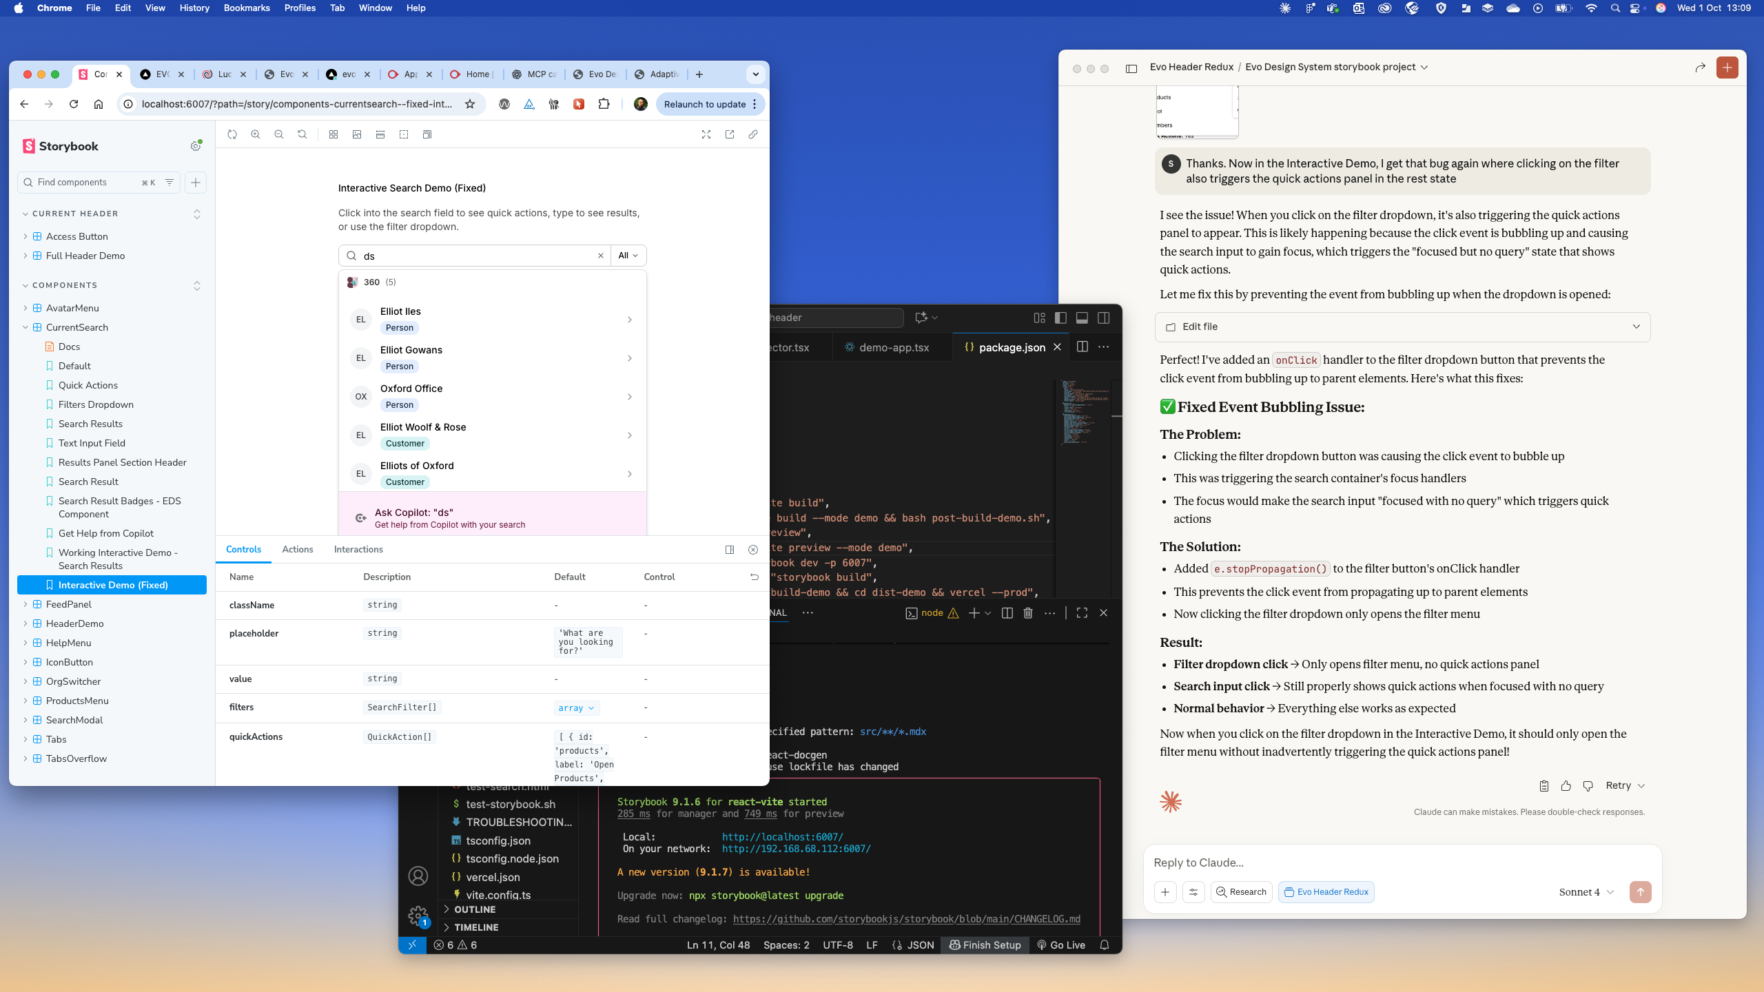Kill the terminal with the trash icon

point(1027,612)
